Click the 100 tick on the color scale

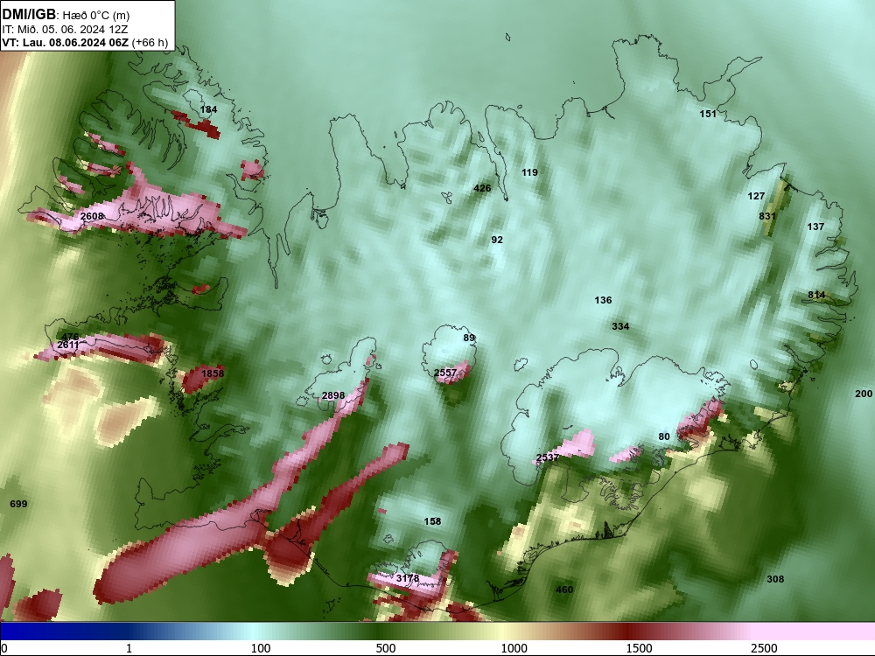[x=261, y=648]
